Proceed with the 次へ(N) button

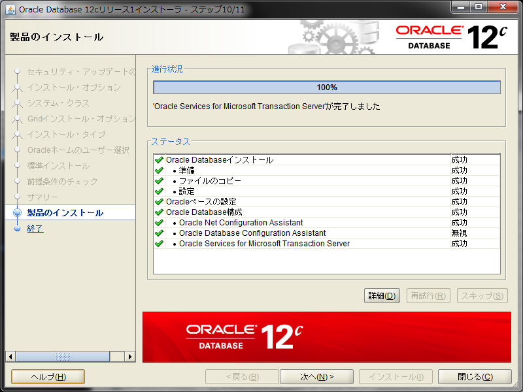pos(316,377)
